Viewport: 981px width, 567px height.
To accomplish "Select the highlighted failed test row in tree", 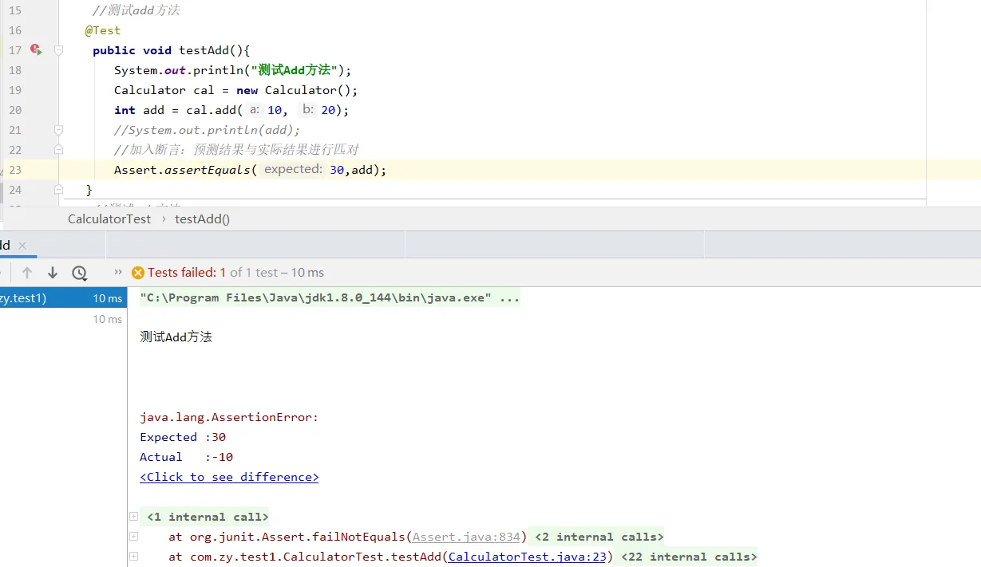I will [x=62, y=298].
